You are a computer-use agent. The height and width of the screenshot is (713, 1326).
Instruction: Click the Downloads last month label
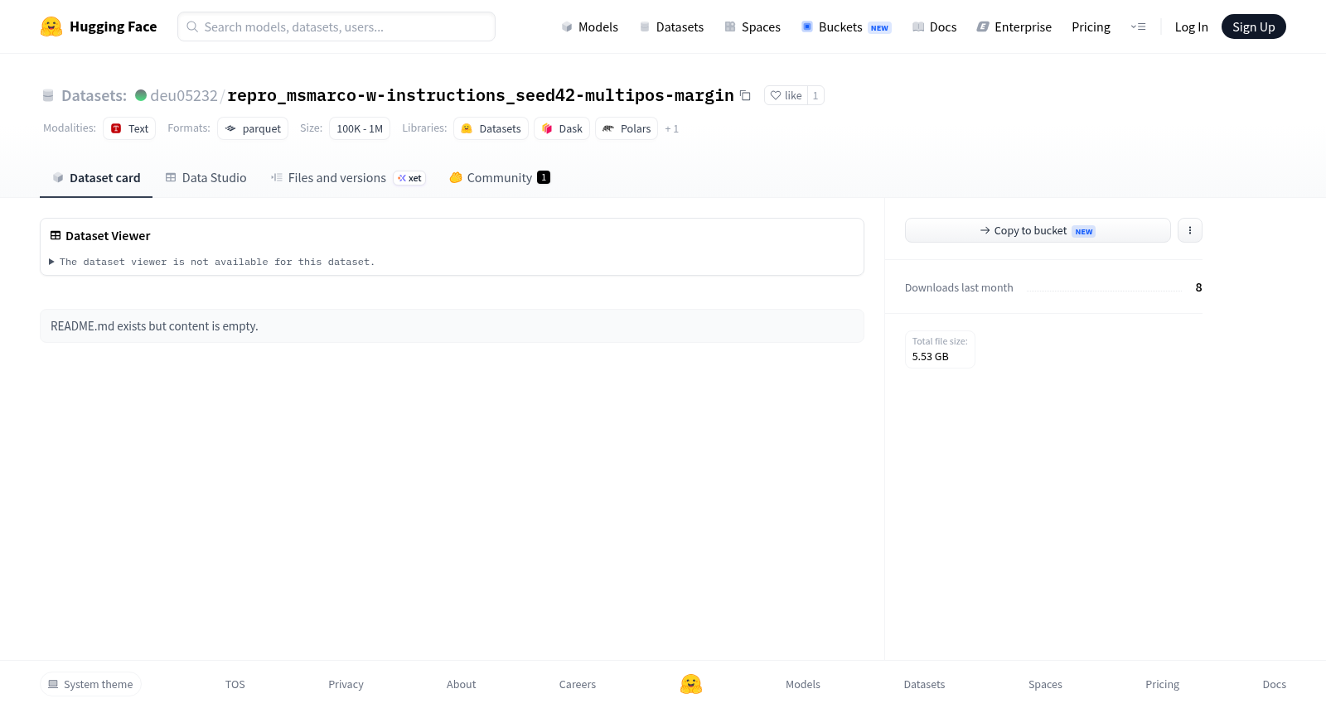[959, 288]
